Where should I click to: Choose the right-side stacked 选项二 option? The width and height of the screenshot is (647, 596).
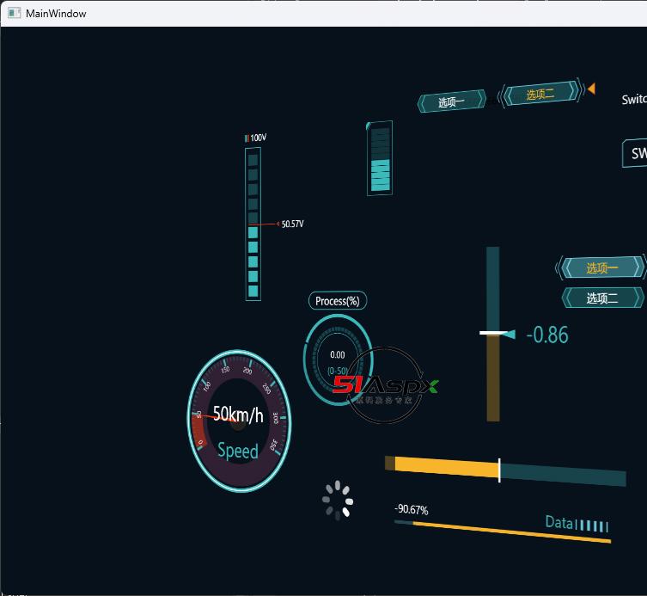(x=601, y=298)
